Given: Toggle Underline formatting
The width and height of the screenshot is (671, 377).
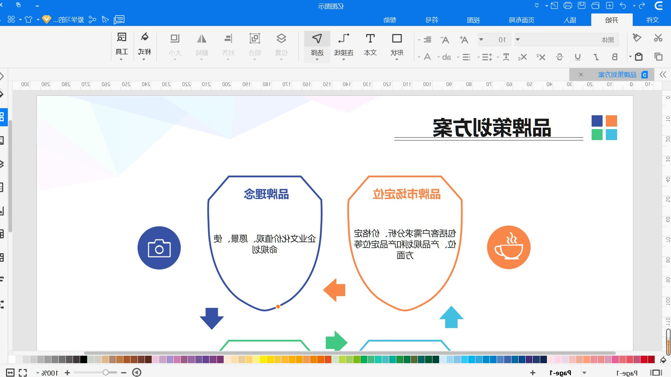Looking at the screenshot, I should pyautogui.click(x=578, y=57).
